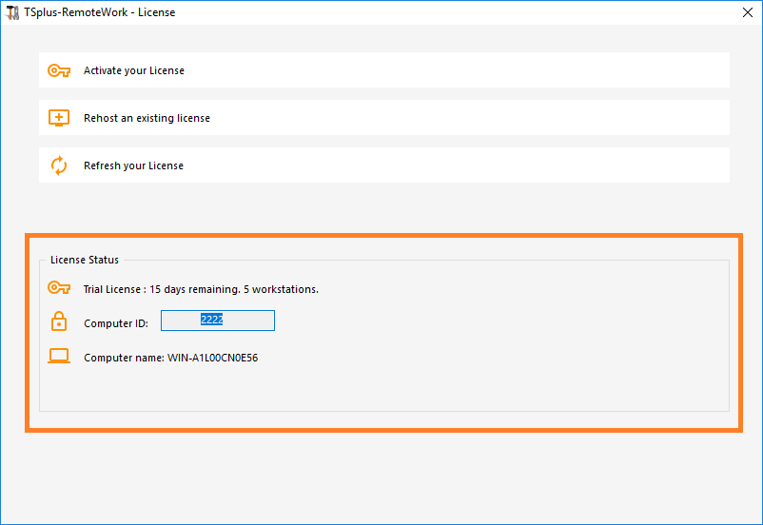
Task: Click the padlock icon beside Computer ID
Action: pos(59,322)
